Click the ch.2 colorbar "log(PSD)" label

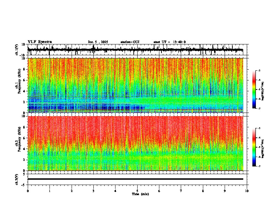coord(263,149)
